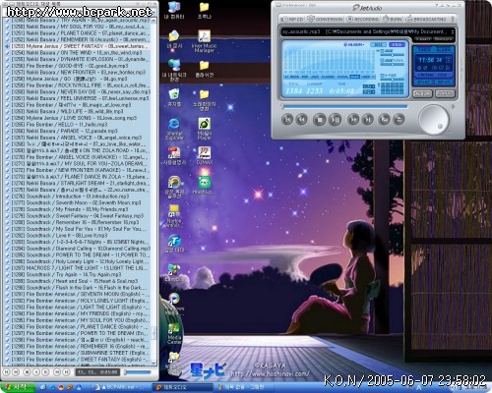Screen dimensions: 492x393
Task: Select JAZZ equalizer preset
Action: click(315, 77)
